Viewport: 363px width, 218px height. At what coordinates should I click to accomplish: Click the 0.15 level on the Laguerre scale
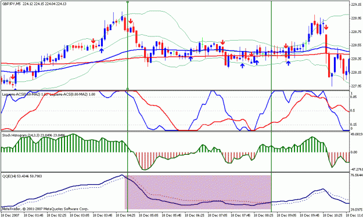coord(354,125)
